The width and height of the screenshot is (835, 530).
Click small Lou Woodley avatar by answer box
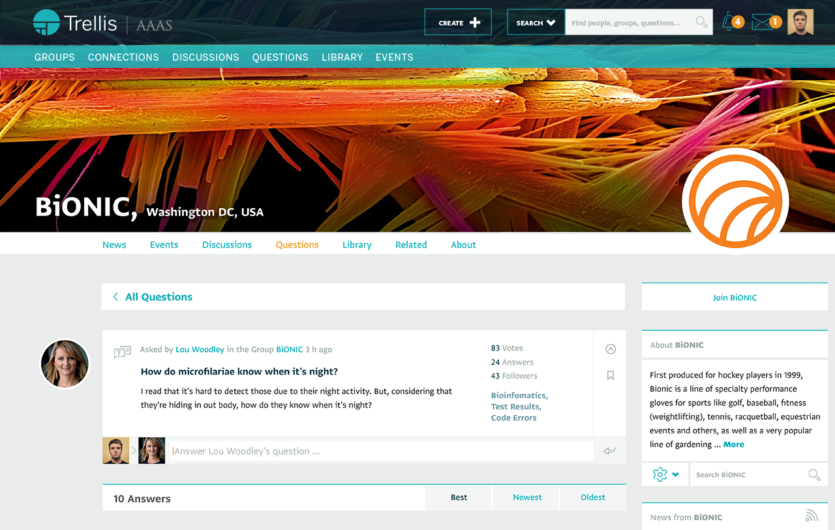(x=152, y=450)
